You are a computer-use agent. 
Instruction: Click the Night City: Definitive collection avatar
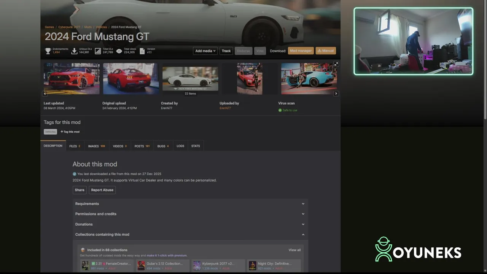tap(252, 265)
